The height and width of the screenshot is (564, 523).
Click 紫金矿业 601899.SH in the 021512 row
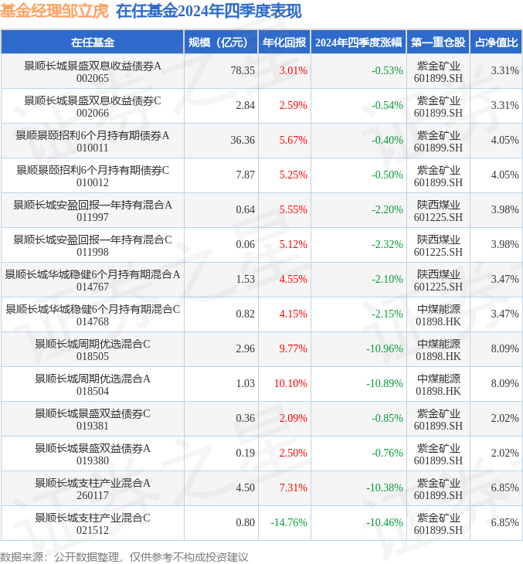438,524
